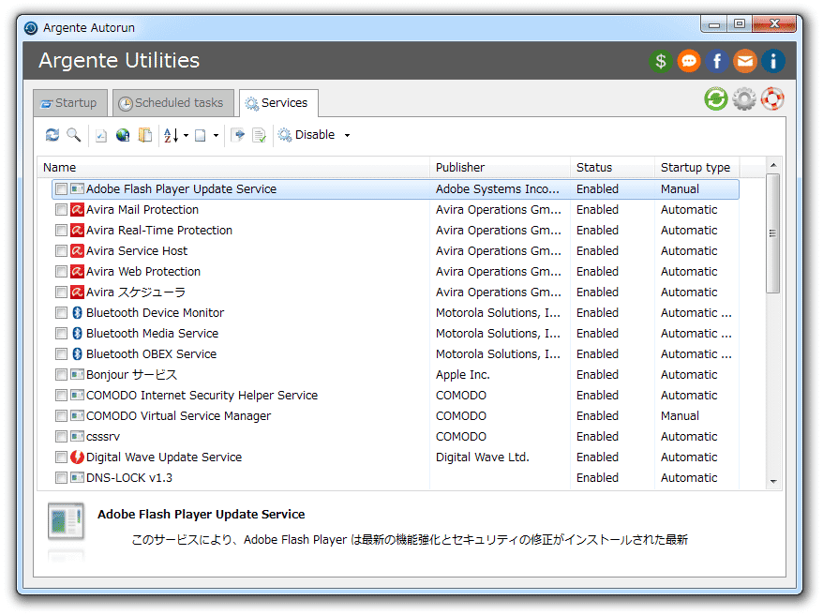Click the Digital Wave Update Service icon
823x615 pixels.
77,457
